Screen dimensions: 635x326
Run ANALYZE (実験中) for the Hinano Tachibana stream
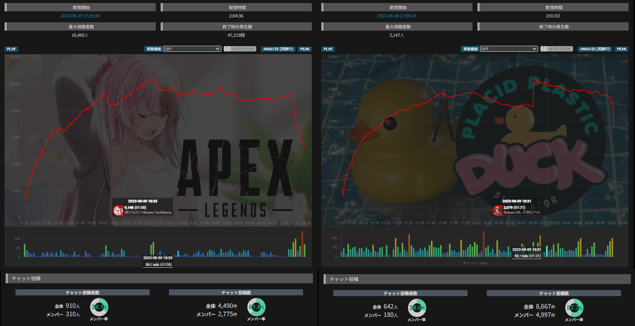[278, 49]
